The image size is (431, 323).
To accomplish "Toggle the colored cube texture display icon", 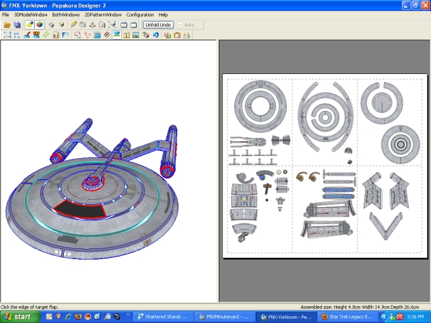I will [x=40, y=25].
